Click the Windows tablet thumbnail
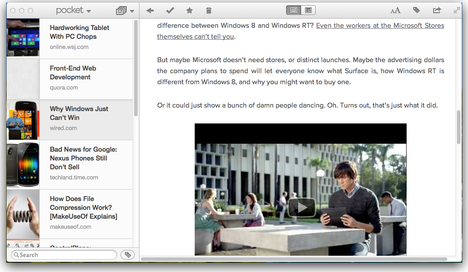The image size is (468, 272). [23, 37]
